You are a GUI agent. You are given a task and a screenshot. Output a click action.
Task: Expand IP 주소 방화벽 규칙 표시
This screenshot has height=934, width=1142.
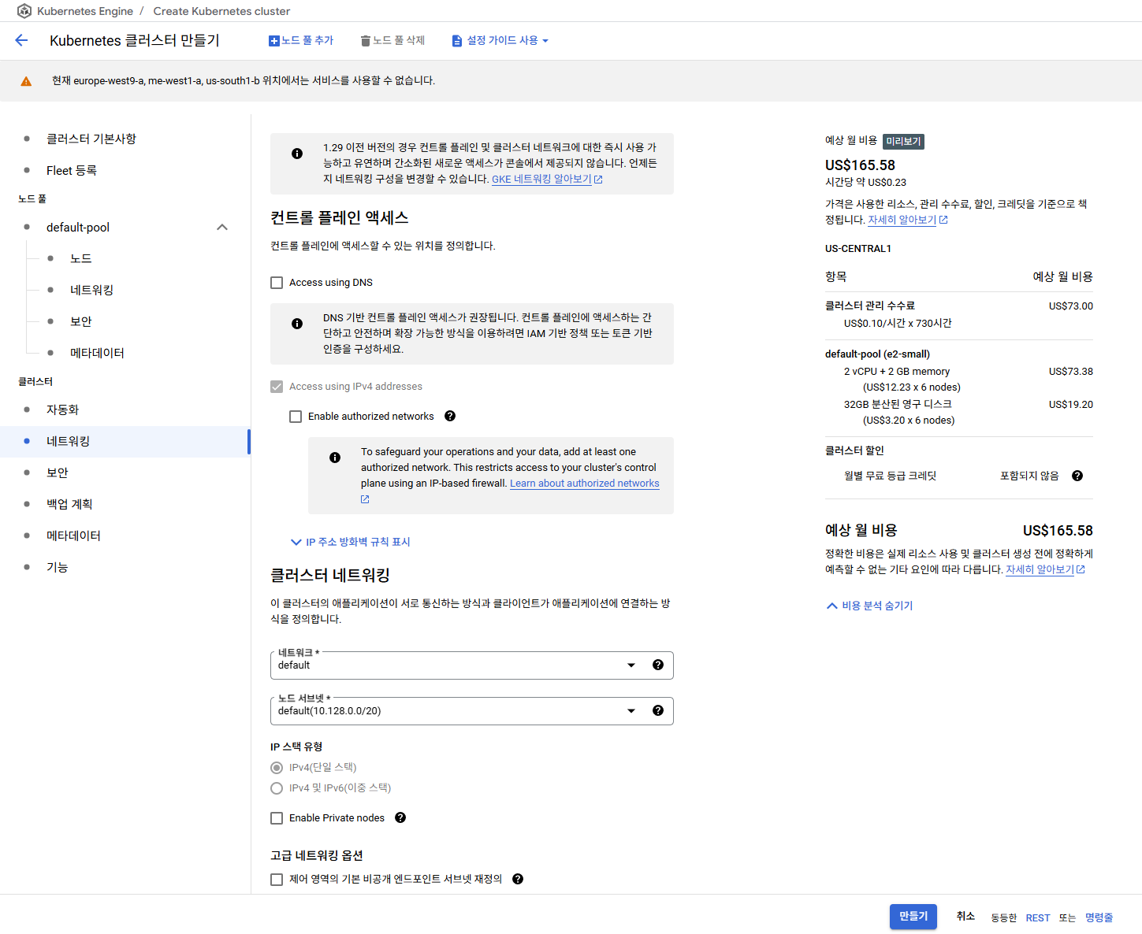351,542
